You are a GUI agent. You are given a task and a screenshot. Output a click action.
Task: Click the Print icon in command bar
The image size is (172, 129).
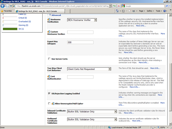pos(134,11)
